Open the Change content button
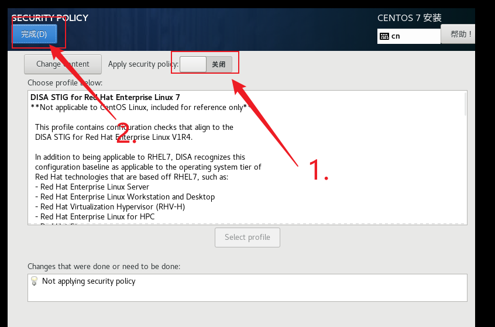Image resolution: width=495 pixels, height=327 pixels. coord(63,64)
